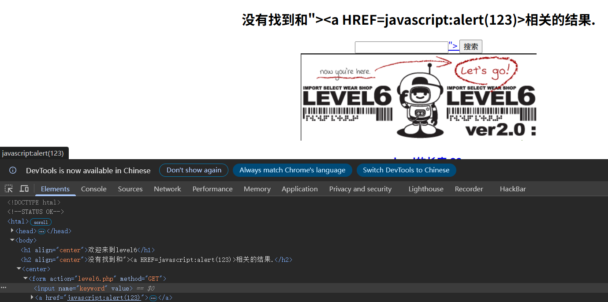The image size is (608, 302).
Task: Switch to the Elements tab
Action: click(55, 189)
